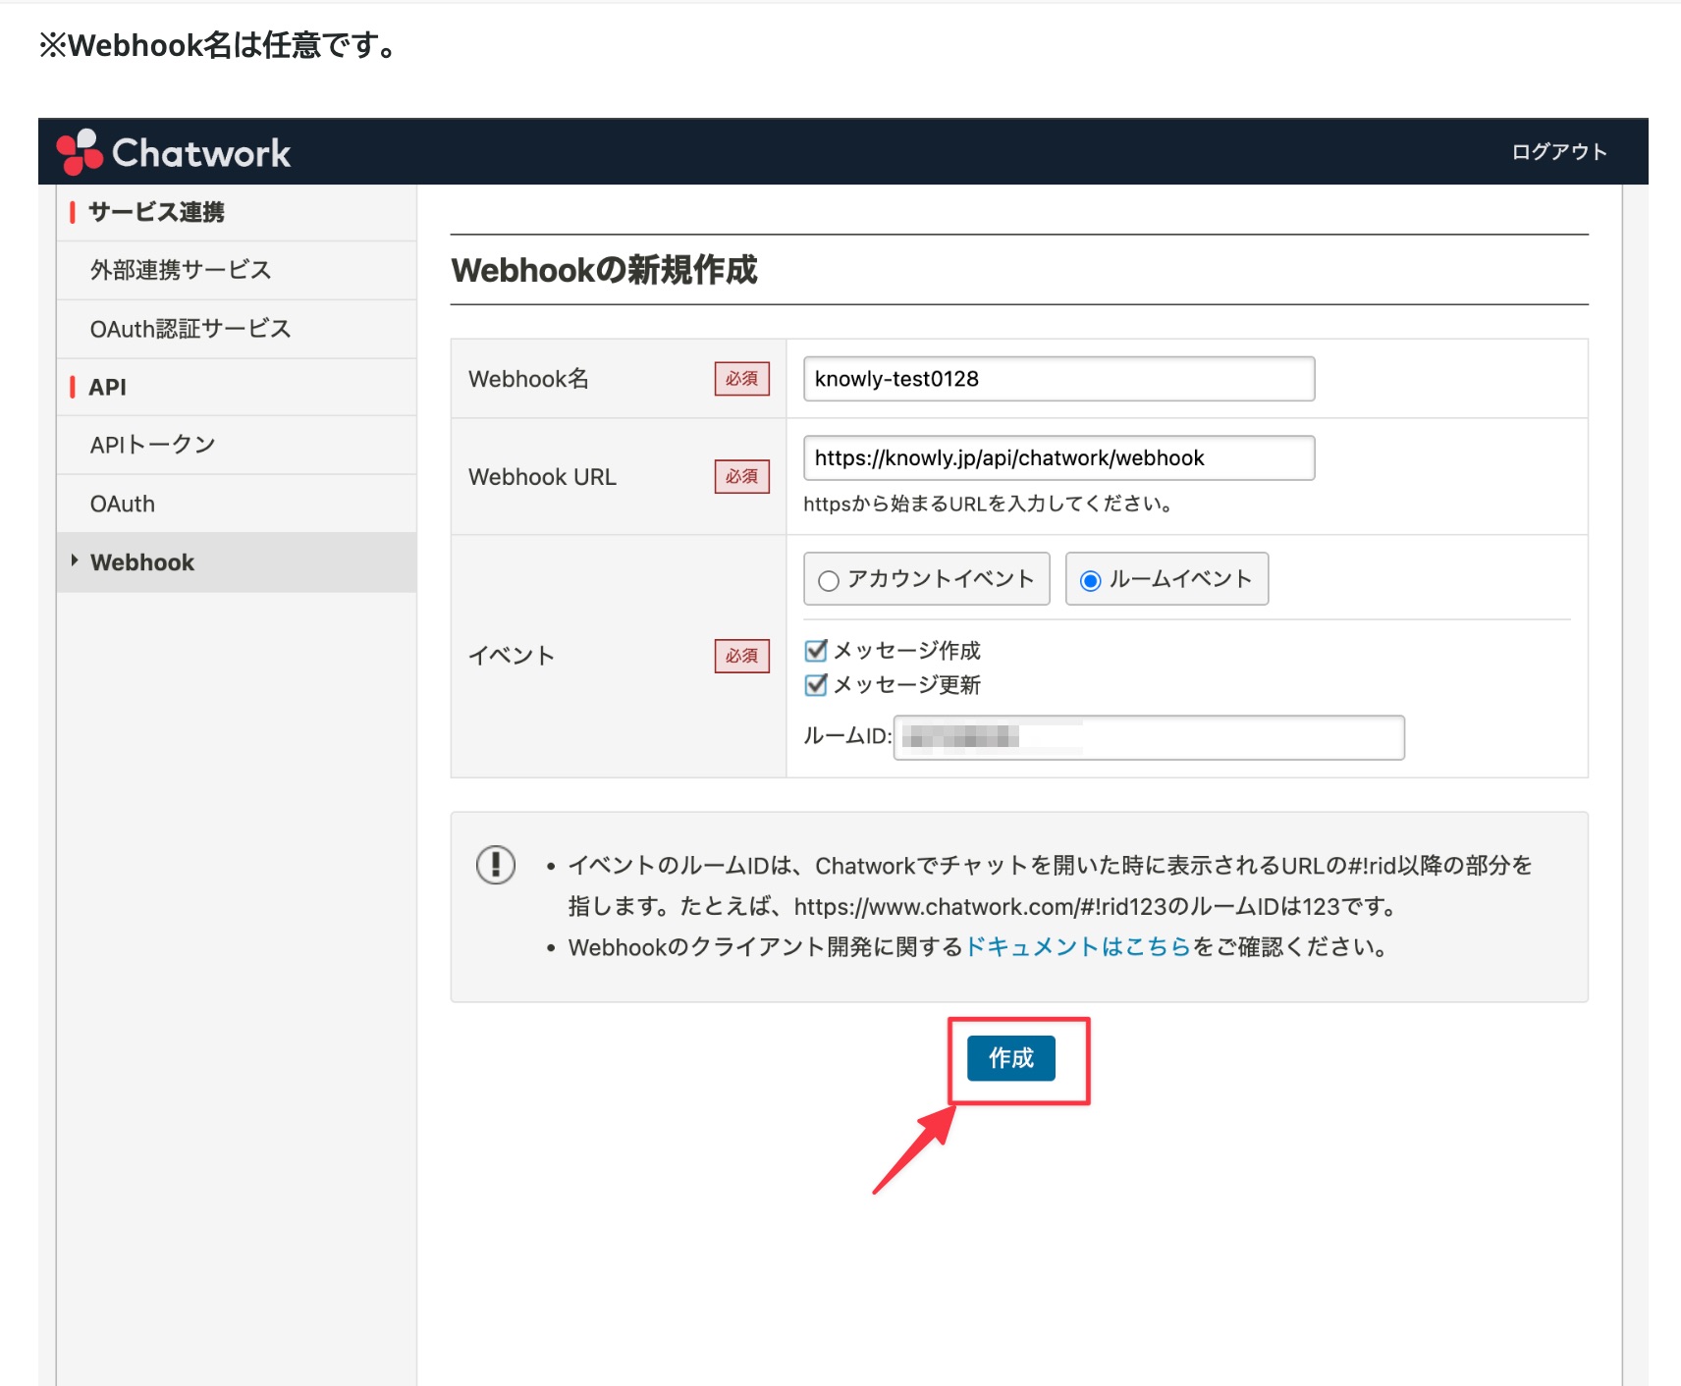Select the ルームイベント radio button

click(1090, 579)
